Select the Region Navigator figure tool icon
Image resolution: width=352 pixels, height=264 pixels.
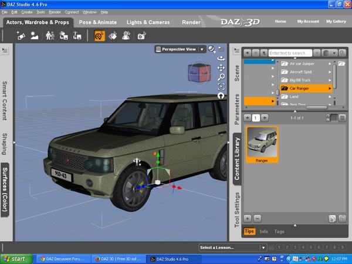tap(126, 36)
